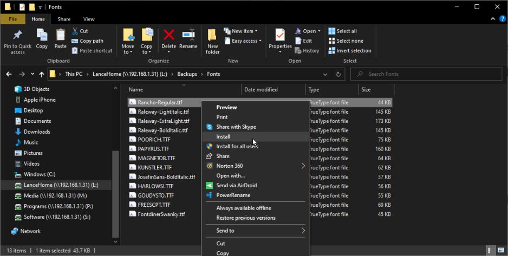Click the Pin to Quick access icon
The image size is (508, 256).
click(17, 35)
